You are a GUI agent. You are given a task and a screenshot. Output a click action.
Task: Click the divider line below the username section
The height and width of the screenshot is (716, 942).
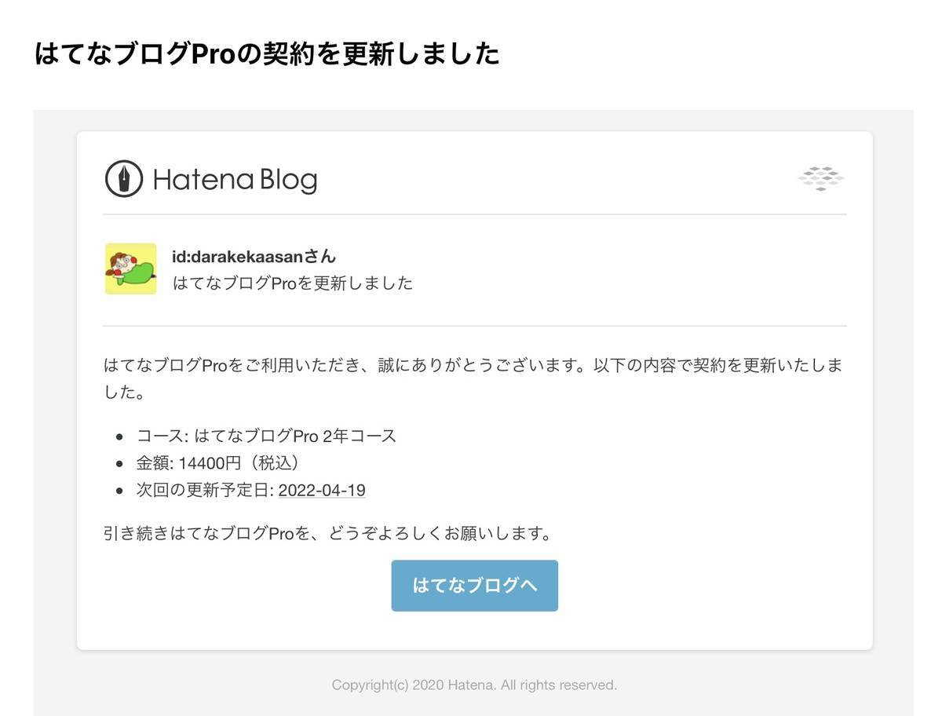(x=475, y=326)
